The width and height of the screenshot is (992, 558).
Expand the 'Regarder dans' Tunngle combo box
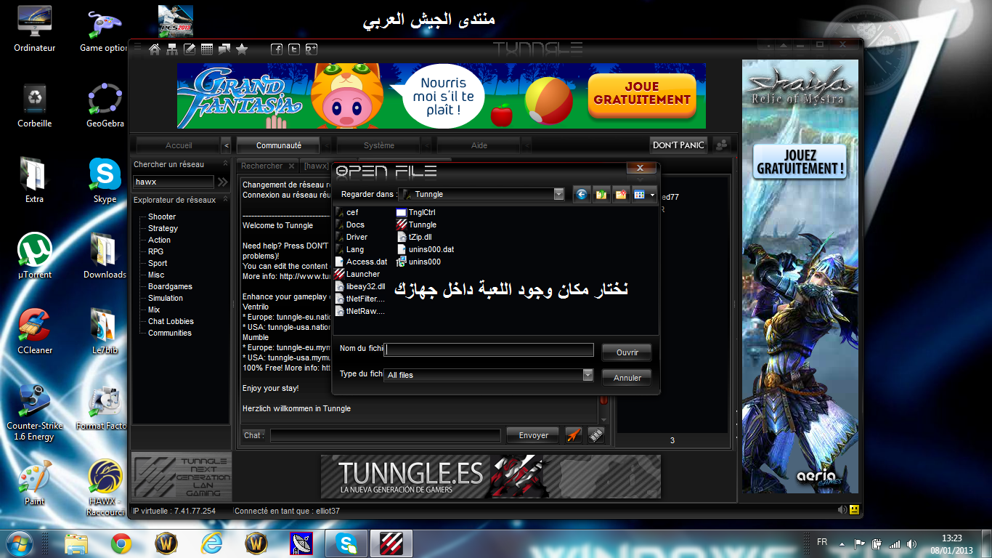tap(558, 194)
